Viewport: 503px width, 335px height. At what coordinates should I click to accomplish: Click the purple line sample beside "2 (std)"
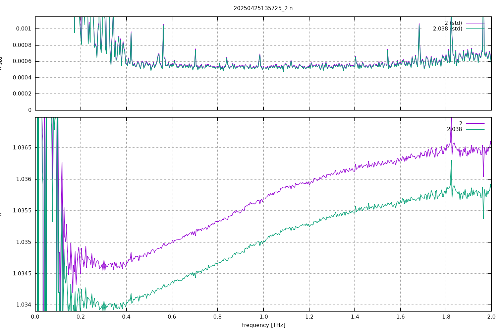click(475, 23)
